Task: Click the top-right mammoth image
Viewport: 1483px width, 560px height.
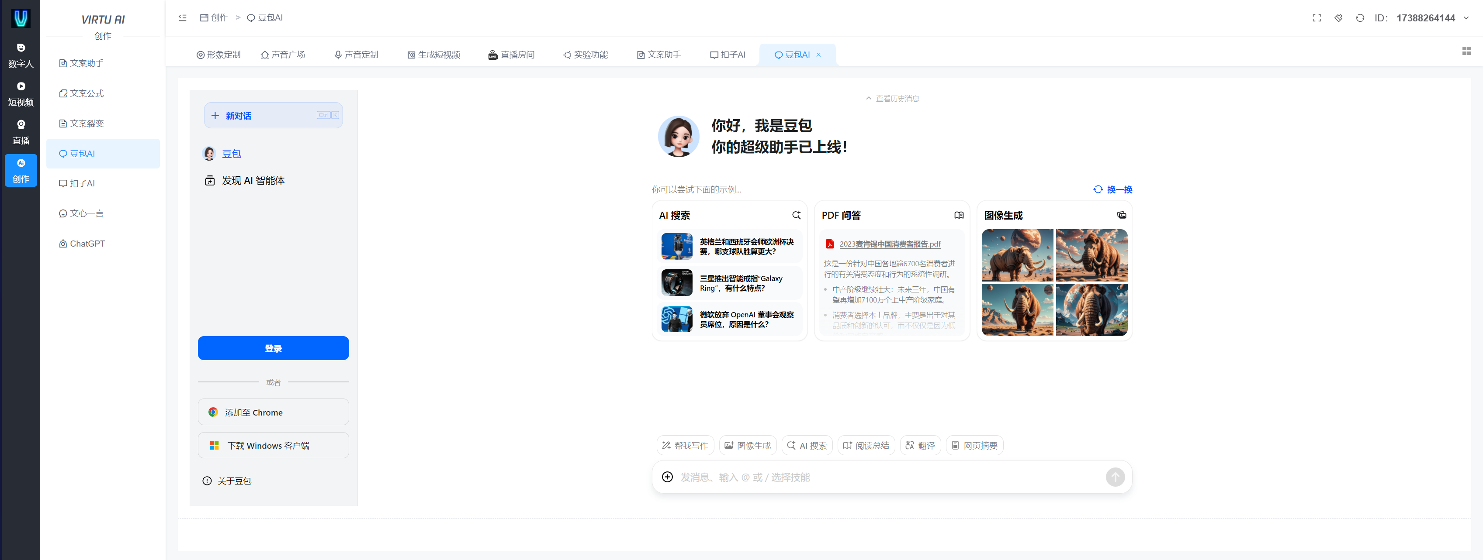Action: (1091, 255)
